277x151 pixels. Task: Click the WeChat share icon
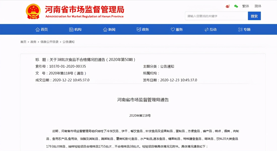(236, 6)
